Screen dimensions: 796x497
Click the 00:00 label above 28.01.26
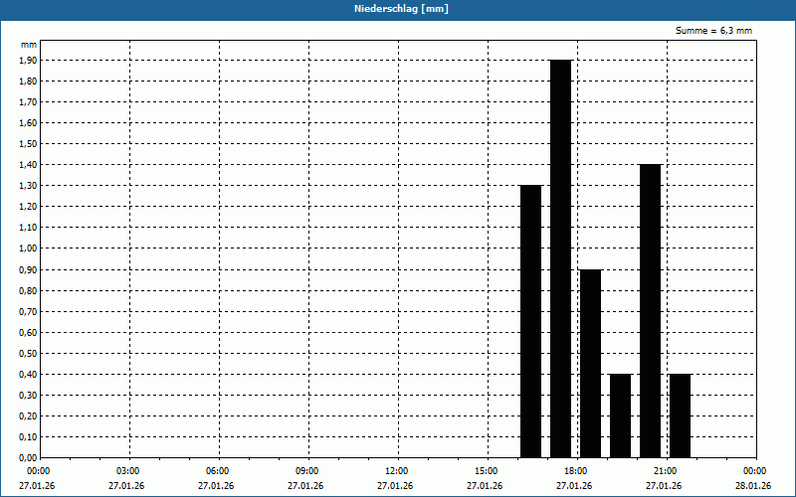pos(755,471)
